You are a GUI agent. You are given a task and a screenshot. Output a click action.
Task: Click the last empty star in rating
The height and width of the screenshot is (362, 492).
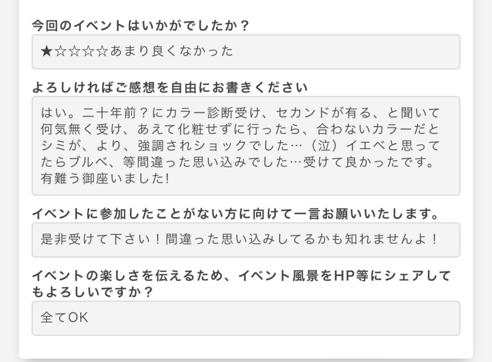point(102,51)
